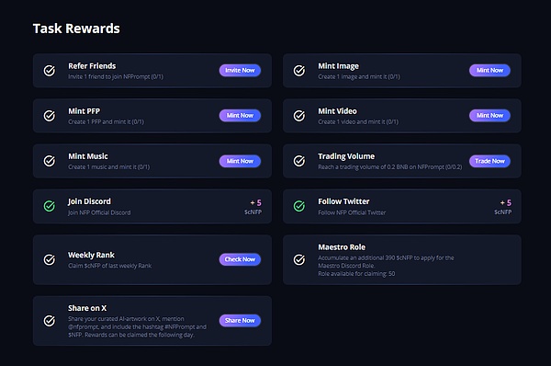Click the Mint Video checkmark icon
Screen dimensions: 551x366
(299, 116)
